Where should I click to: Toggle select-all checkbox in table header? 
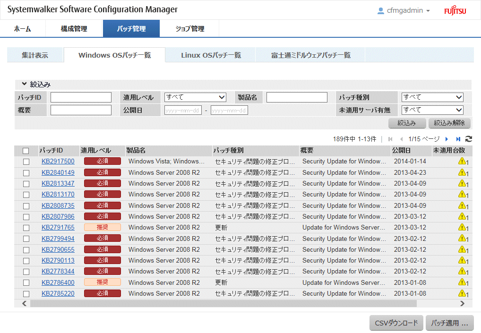click(x=26, y=151)
